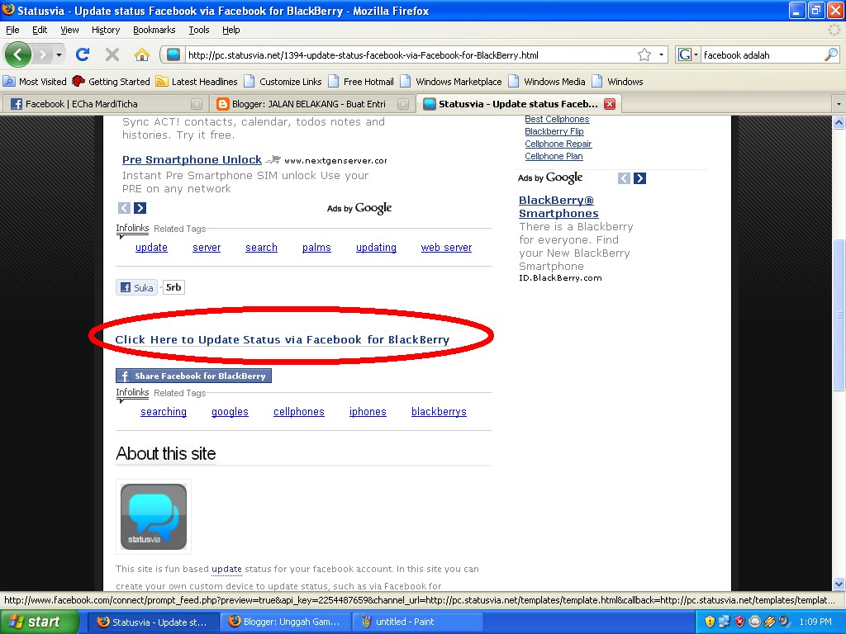The width and height of the screenshot is (846, 634).
Task: Click the Reload page icon
Action: [x=83, y=54]
